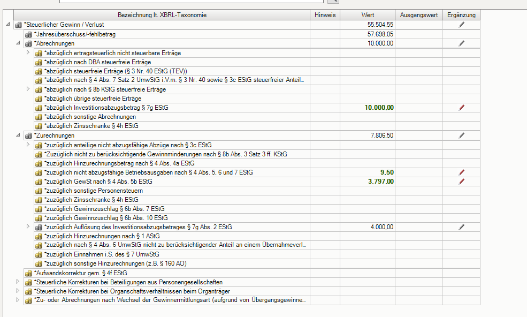Select the Jahresüberschuss/-fehlbetrag row label

pyautogui.click(x=75, y=34)
